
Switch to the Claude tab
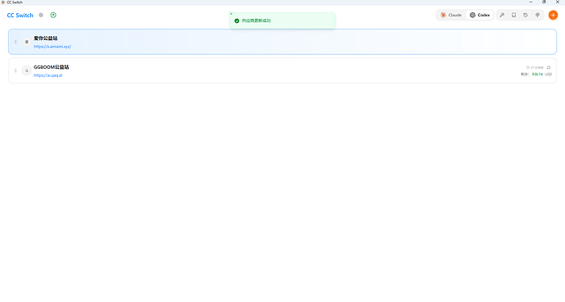[451, 15]
